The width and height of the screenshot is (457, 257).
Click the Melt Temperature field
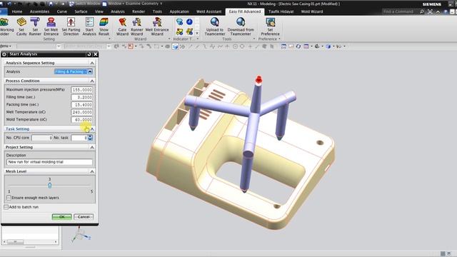pos(82,112)
